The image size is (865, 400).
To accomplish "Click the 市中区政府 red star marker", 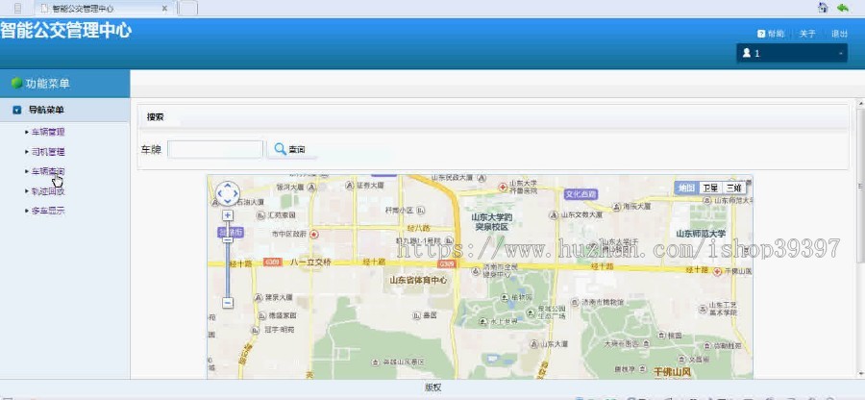I will point(314,234).
